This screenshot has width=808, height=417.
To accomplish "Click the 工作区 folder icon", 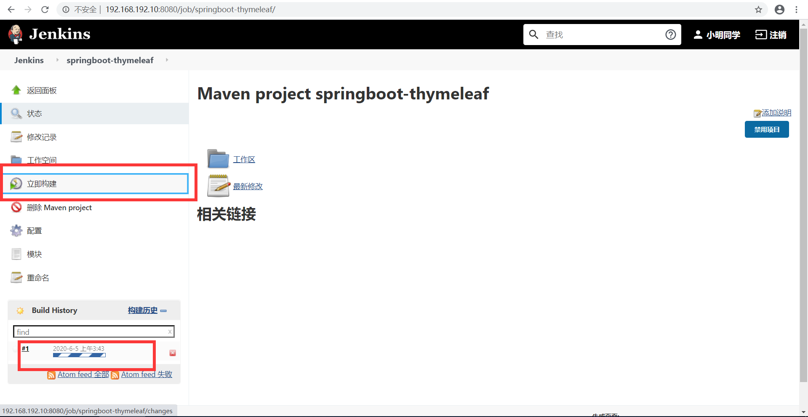I will coord(218,159).
